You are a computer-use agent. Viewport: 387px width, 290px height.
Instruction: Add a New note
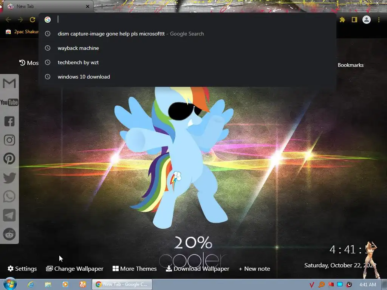254,268
